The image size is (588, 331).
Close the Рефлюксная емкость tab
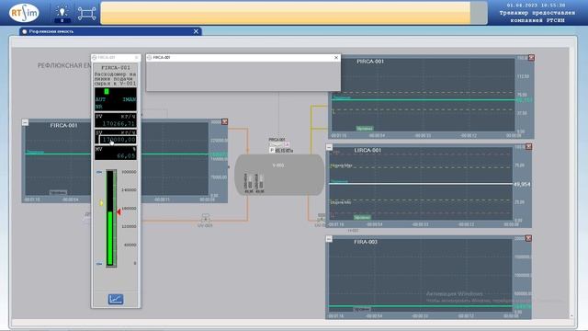tap(196, 31)
